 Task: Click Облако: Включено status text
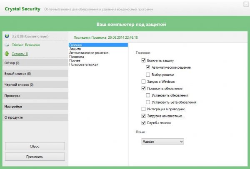pyautogui.click(x=26, y=45)
